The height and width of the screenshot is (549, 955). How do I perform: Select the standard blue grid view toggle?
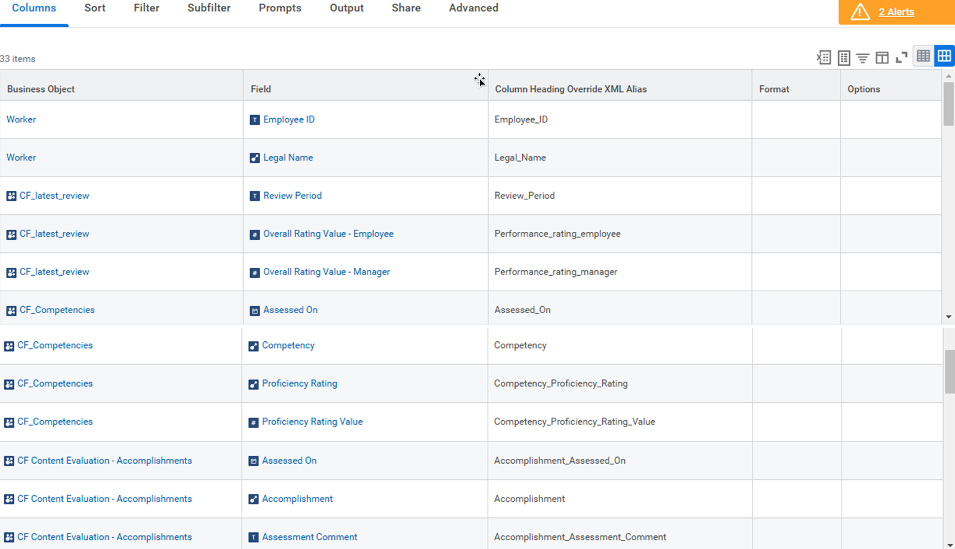click(x=944, y=56)
